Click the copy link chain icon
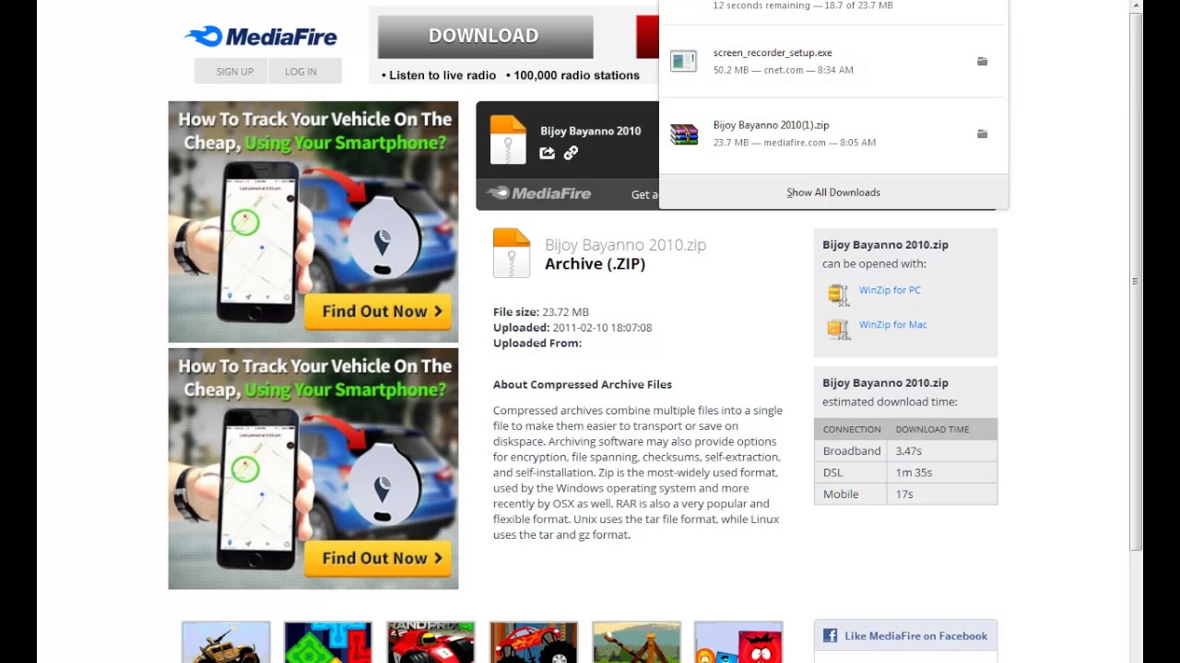This screenshot has width=1180, height=663. tap(571, 153)
